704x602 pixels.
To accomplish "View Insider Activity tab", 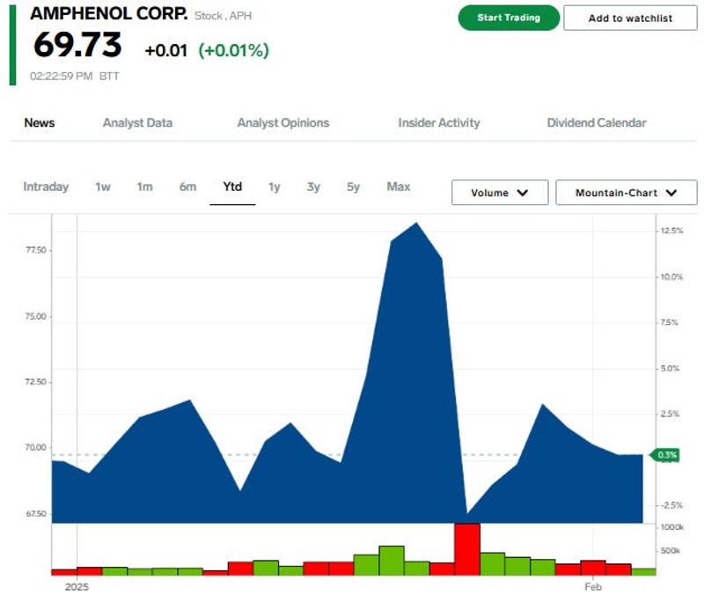I will pos(439,122).
